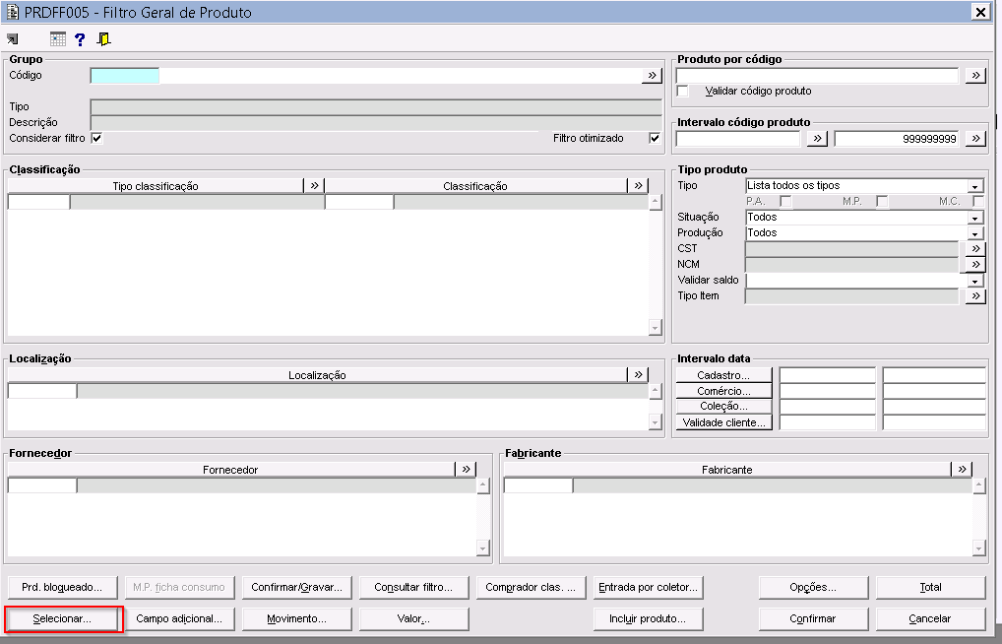Image resolution: width=1002 pixels, height=644 pixels.
Task: Check the P.A. checkbox
Action: [x=786, y=202]
